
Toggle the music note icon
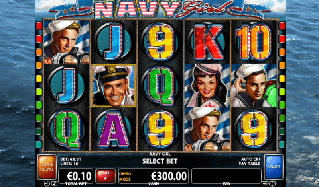point(54,183)
